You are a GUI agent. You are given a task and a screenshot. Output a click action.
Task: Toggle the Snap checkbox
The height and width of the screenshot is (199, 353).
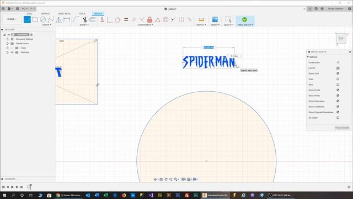click(338, 79)
